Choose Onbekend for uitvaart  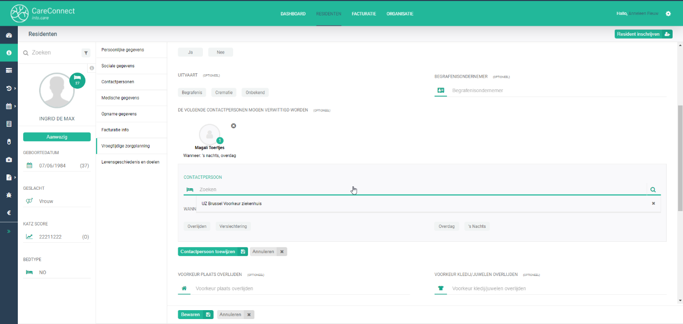click(x=255, y=93)
